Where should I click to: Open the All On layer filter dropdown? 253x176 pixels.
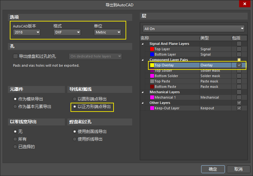(x=194, y=29)
